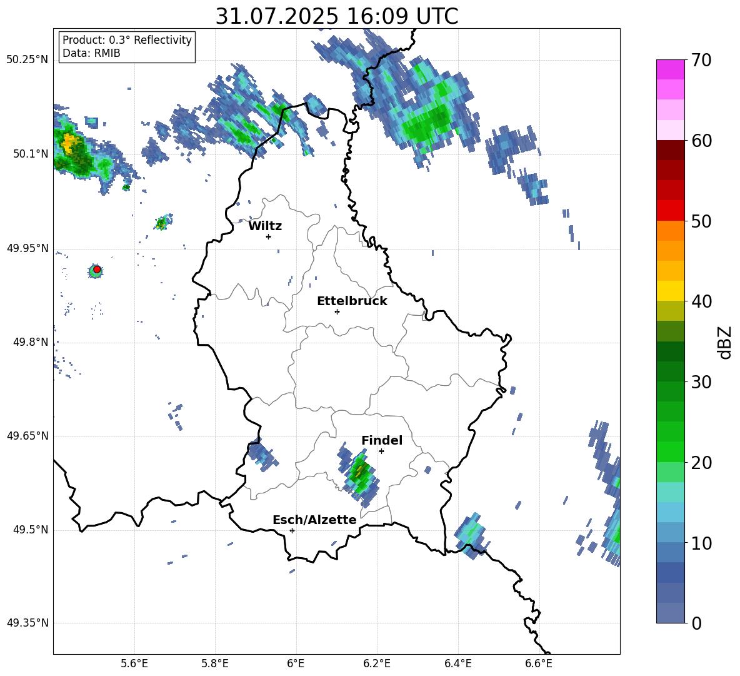Click the 49.8°N latitude label
Screen dimensions: 740x676
coord(30,342)
